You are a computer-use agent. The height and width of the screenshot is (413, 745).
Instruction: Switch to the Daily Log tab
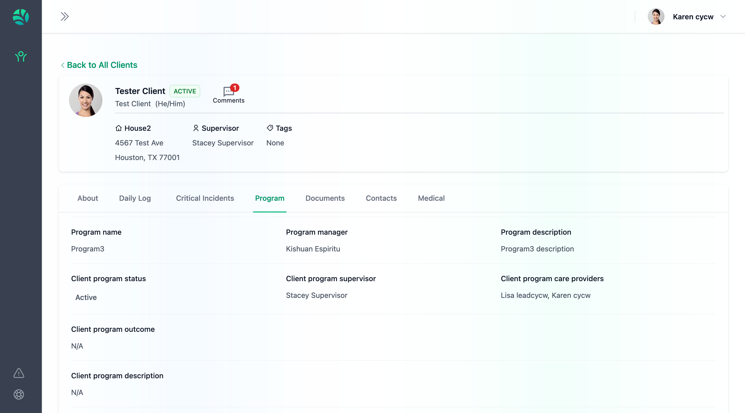click(x=135, y=198)
